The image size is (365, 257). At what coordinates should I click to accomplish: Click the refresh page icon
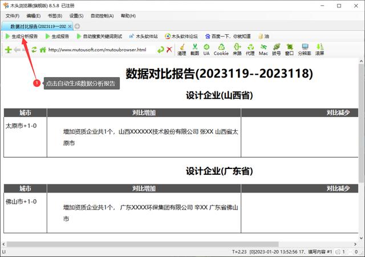click(34, 50)
